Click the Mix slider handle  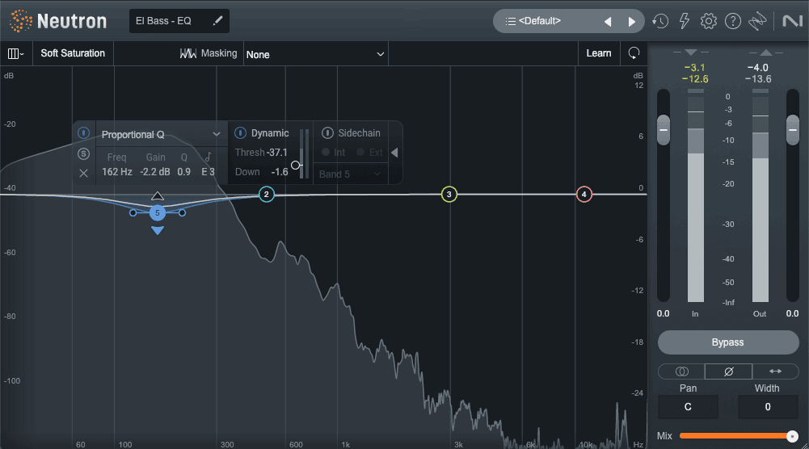[x=792, y=436]
